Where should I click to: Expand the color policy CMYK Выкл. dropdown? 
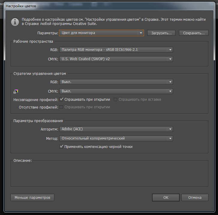(x=116, y=91)
